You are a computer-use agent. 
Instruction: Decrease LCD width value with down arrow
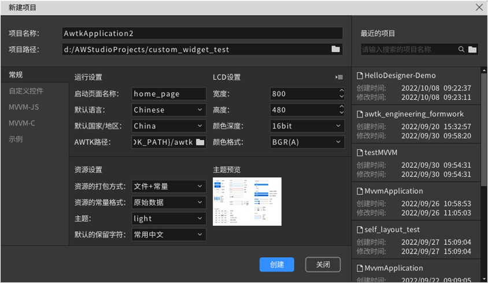341,96
